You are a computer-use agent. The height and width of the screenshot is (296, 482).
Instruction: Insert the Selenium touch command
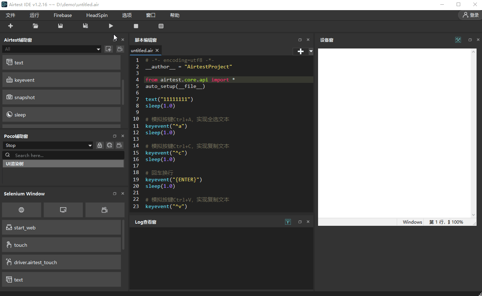click(61, 245)
